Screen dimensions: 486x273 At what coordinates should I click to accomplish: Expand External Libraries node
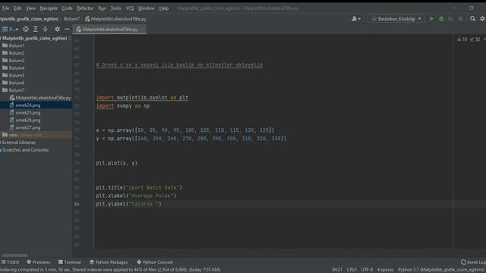pos(18,143)
